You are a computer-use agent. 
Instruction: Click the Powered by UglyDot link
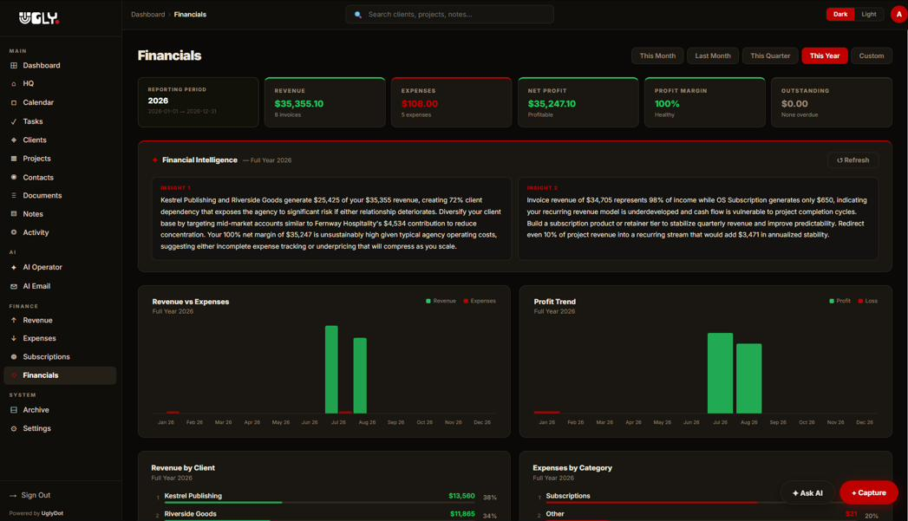coord(36,513)
